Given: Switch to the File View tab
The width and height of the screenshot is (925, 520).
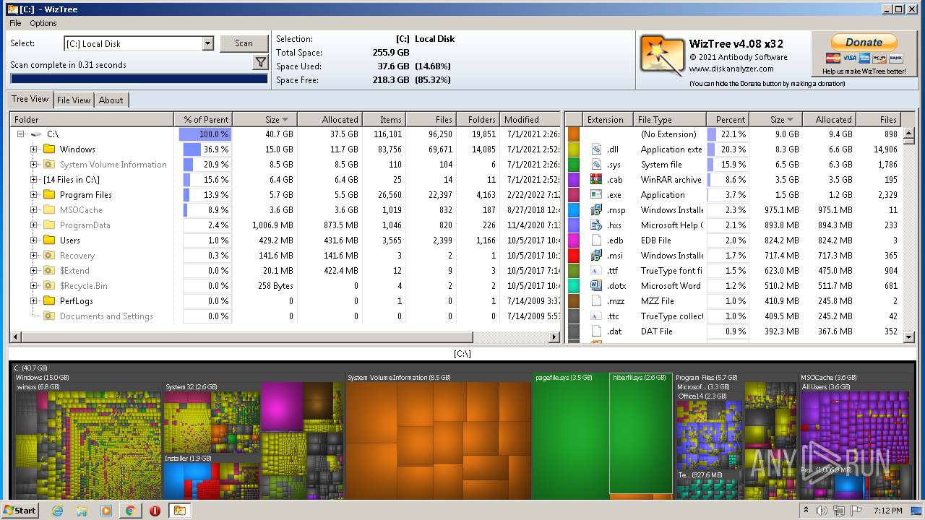Looking at the screenshot, I should click(74, 100).
